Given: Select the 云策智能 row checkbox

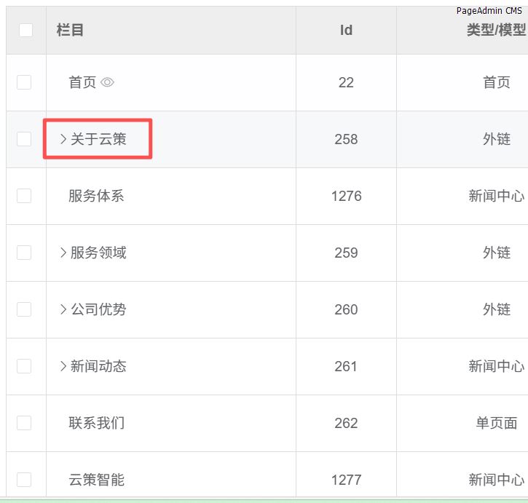Looking at the screenshot, I should coord(24,480).
